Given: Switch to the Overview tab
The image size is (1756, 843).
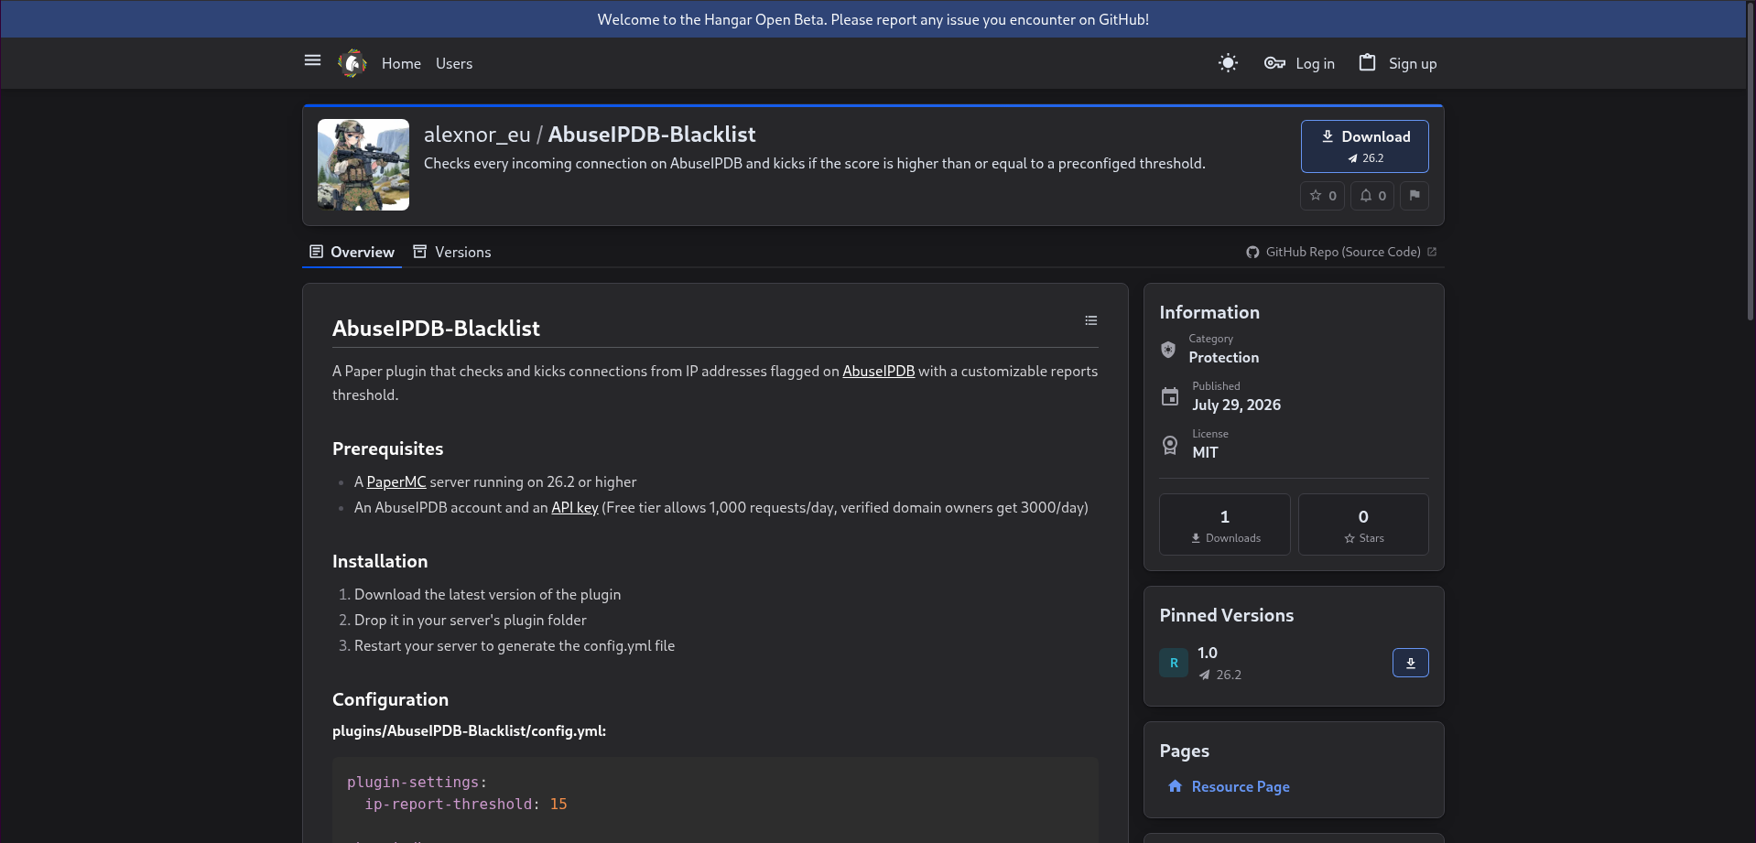Looking at the screenshot, I should tap(352, 252).
